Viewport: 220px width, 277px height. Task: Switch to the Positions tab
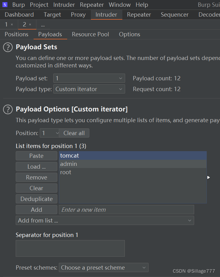click(x=17, y=34)
